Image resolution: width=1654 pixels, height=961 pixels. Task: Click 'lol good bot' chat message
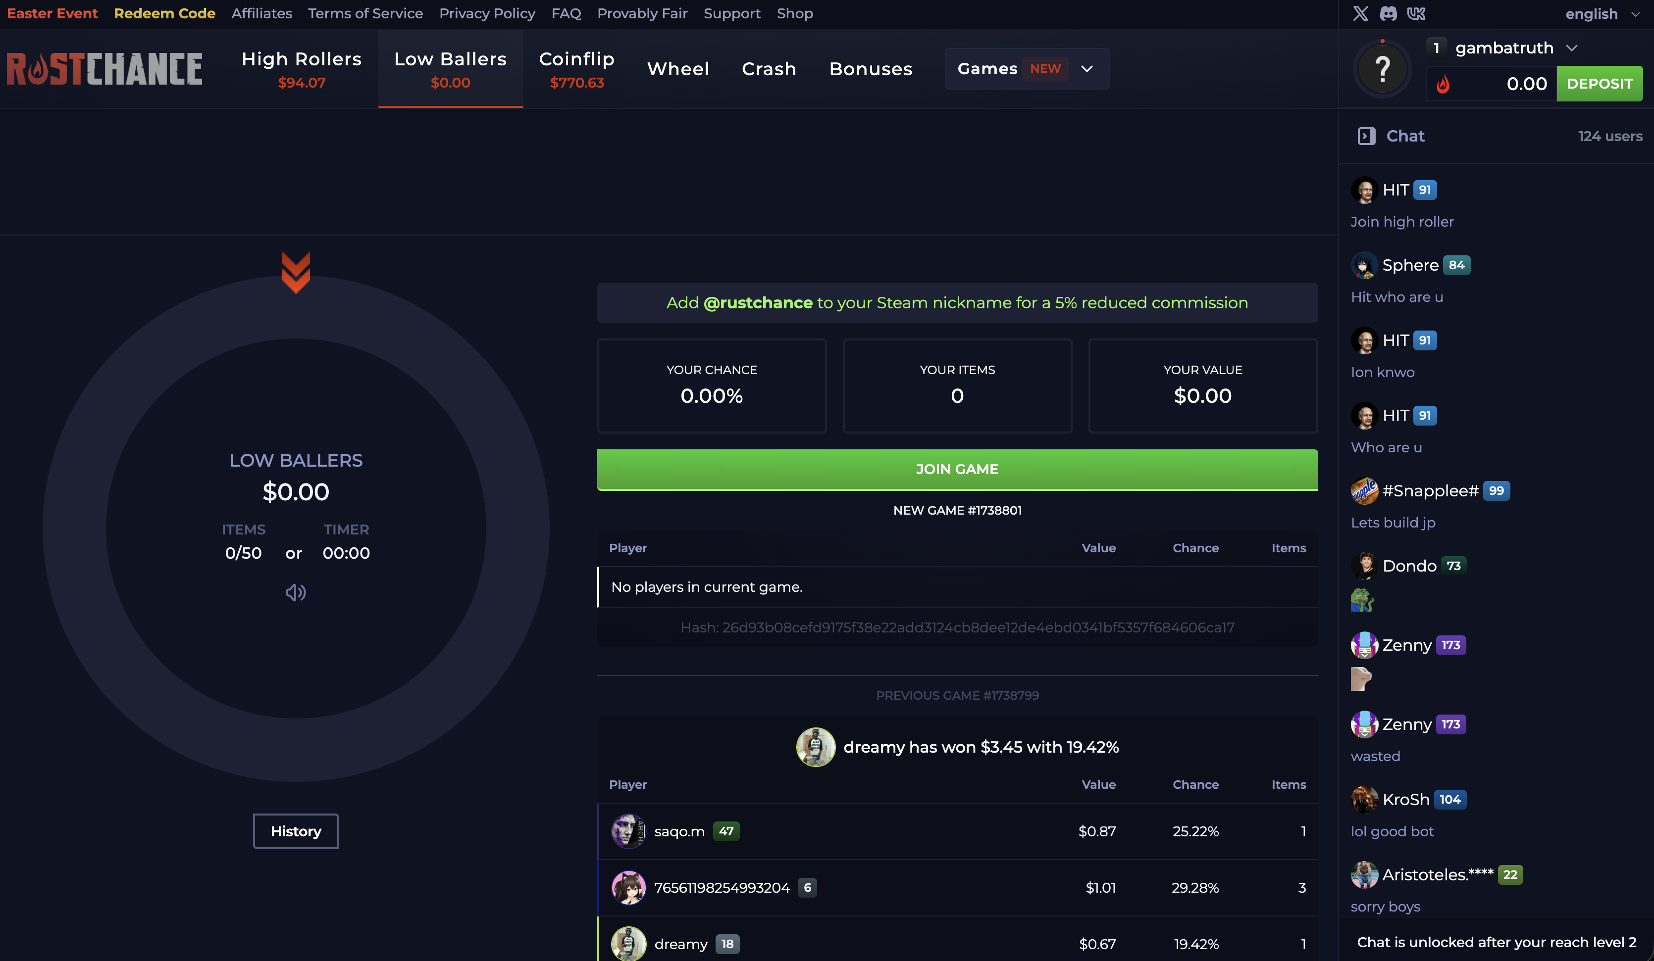click(1392, 831)
